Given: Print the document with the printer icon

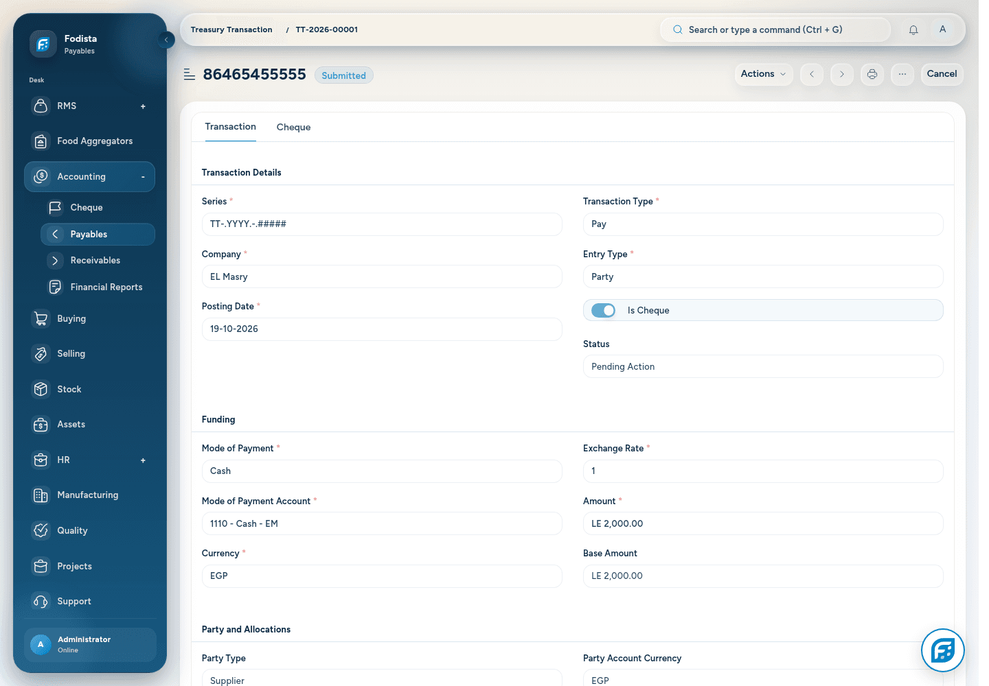Looking at the screenshot, I should click(872, 74).
